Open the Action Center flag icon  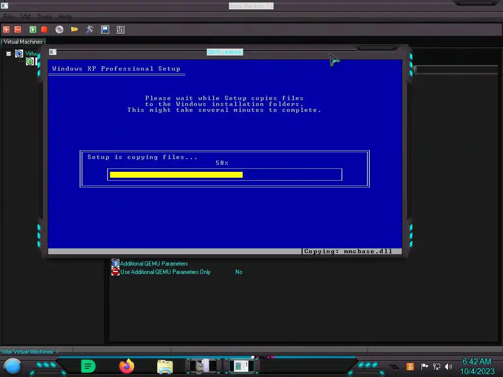click(x=424, y=366)
